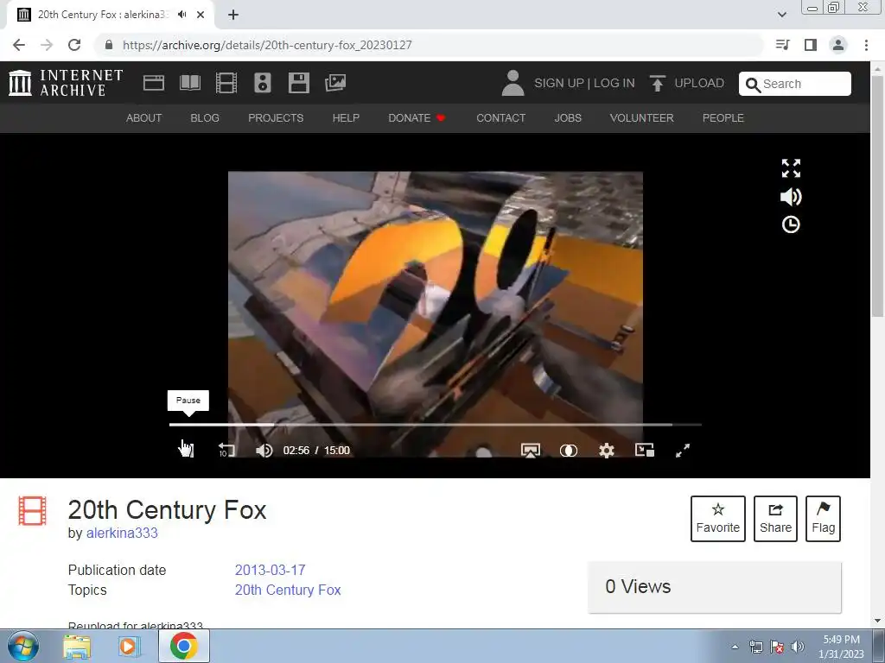This screenshot has height=663, width=885.
Task: Open the BLOG menu item
Action: pos(205,117)
